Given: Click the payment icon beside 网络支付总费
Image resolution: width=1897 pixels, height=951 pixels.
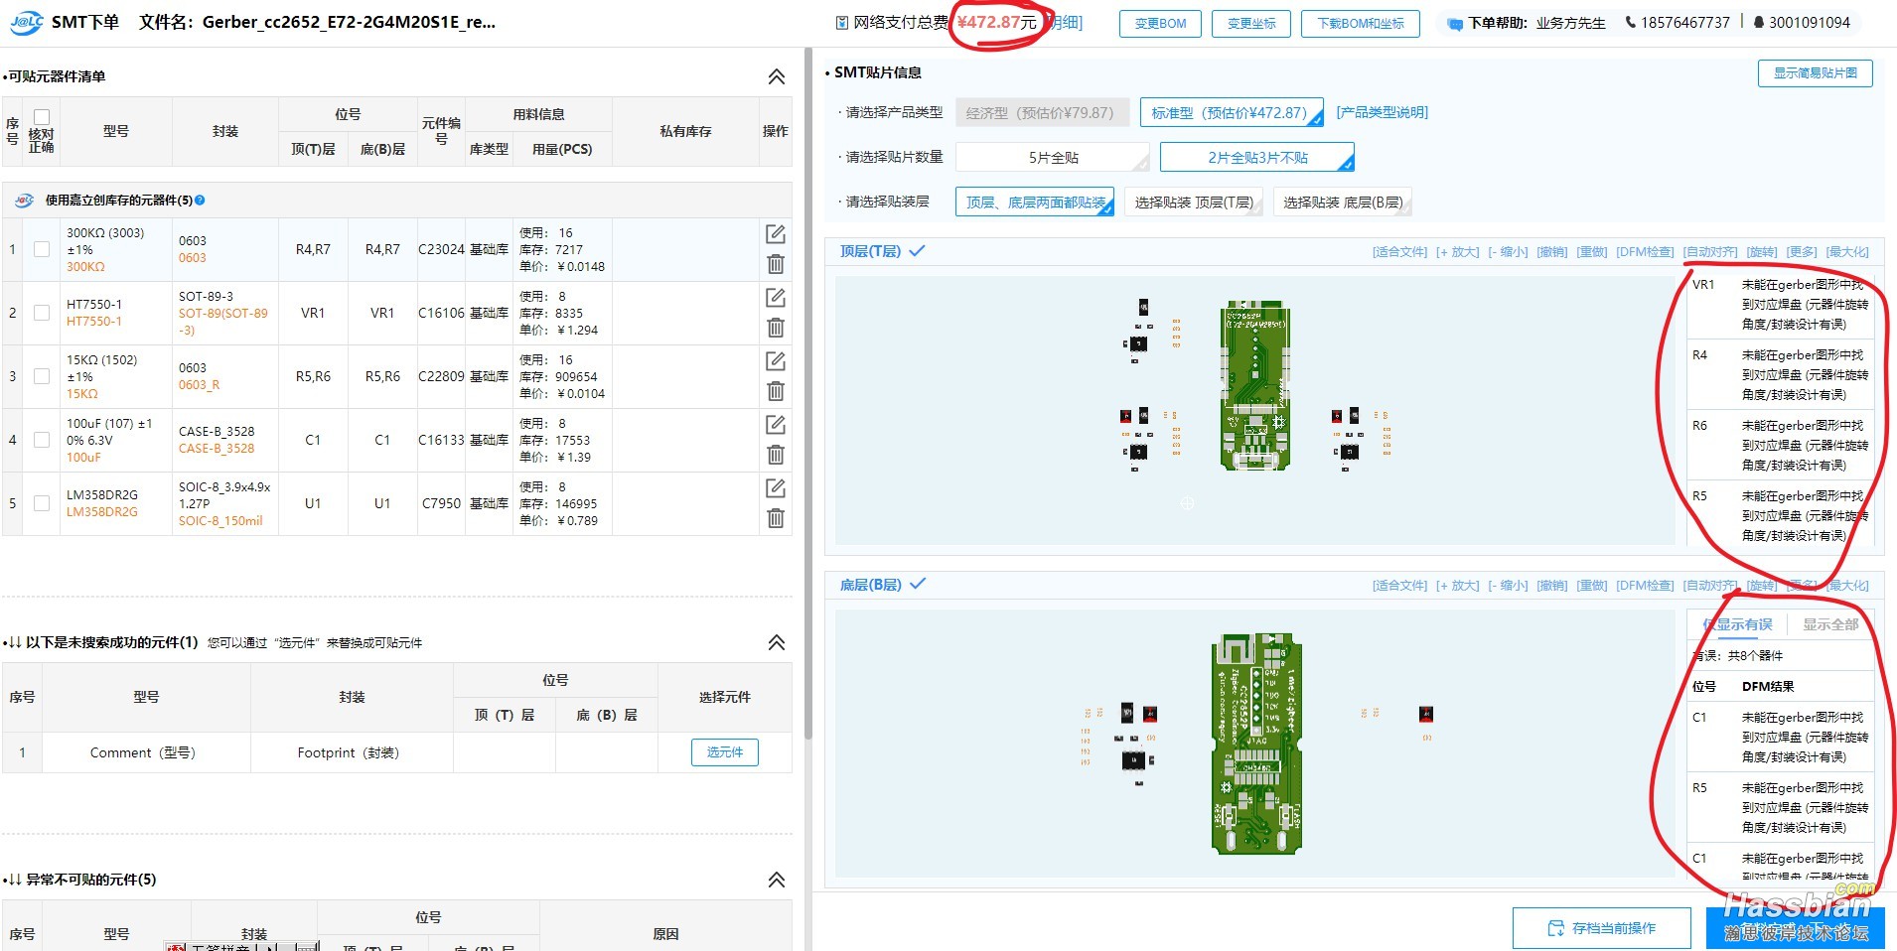Looking at the screenshot, I should tap(842, 23).
